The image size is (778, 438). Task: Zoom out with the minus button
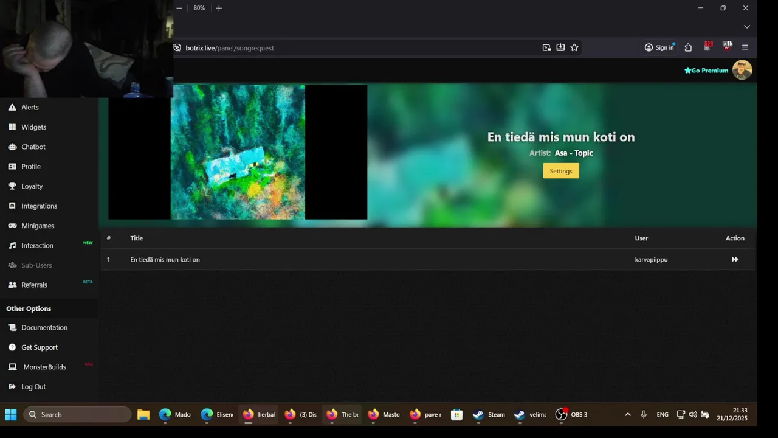coord(179,8)
